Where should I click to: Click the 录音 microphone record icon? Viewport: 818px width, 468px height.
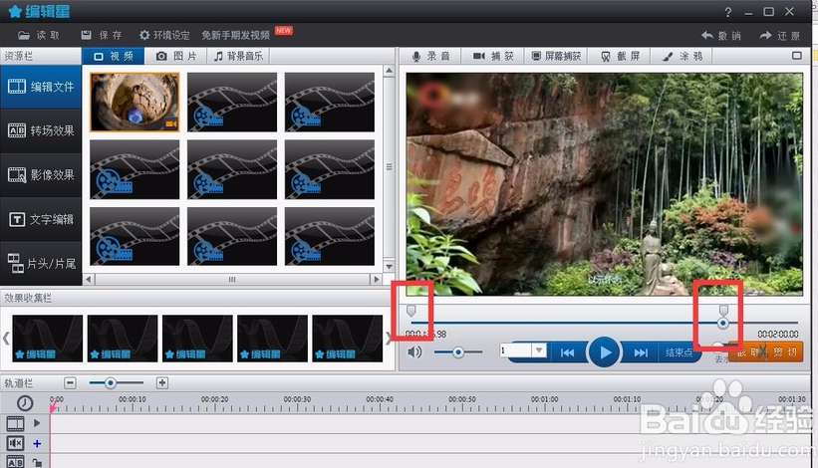[416, 57]
